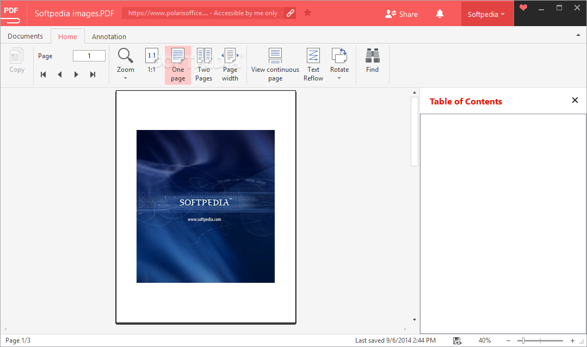Select the Home ribbon tab
This screenshot has width=587, height=347.
(x=67, y=36)
